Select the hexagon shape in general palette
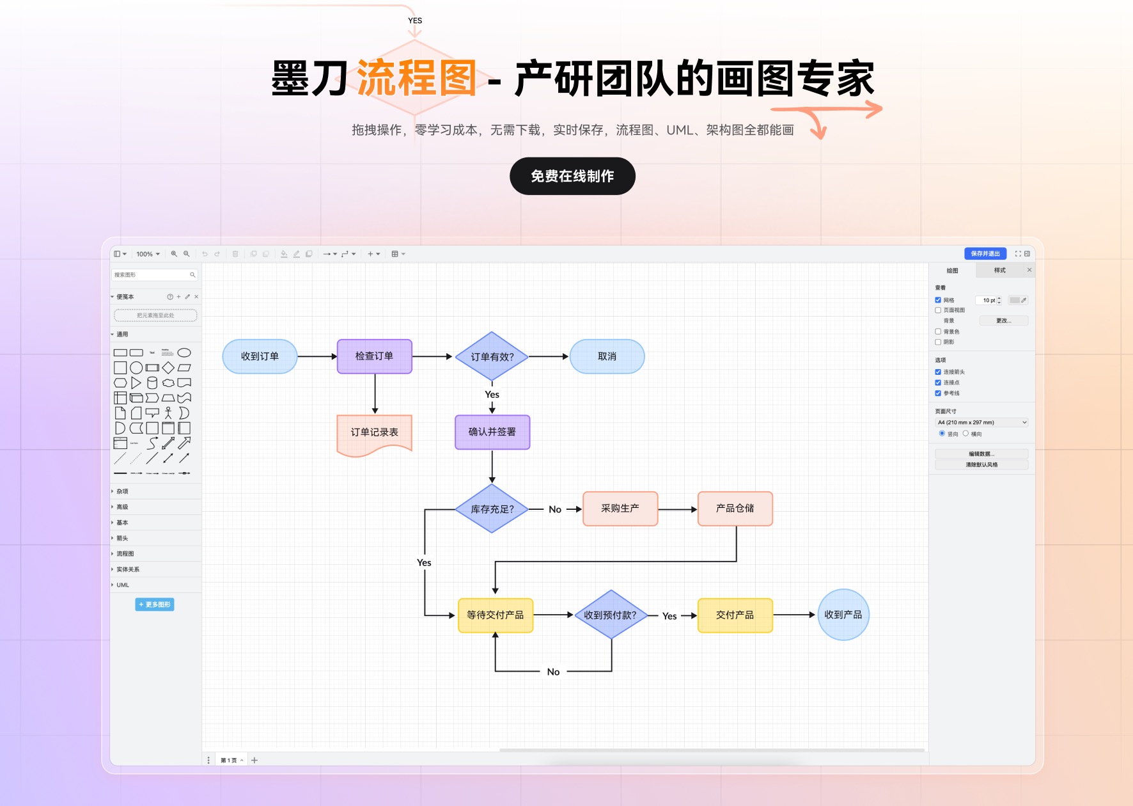The image size is (1133, 806). click(x=120, y=383)
